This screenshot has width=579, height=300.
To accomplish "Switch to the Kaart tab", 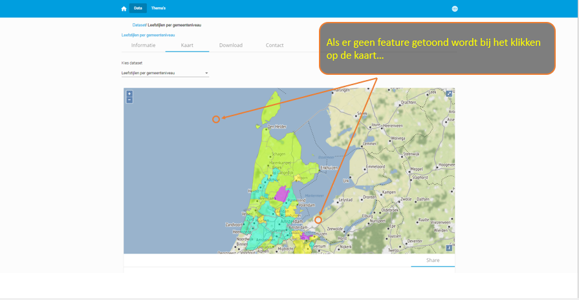I will (x=187, y=45).
